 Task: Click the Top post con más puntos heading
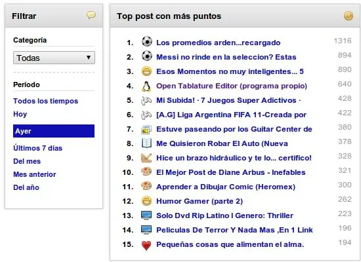169,16
